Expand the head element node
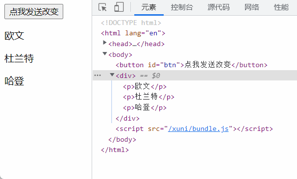The width and height of the screenshot is (297, 179). click(x=104, y=43)
